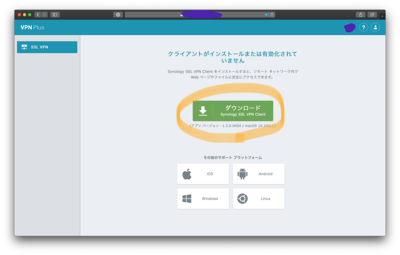The width and height of the screenshot is (400, 255).
Task: Toggle the Safari sidebar button
Action: point(55,14)
